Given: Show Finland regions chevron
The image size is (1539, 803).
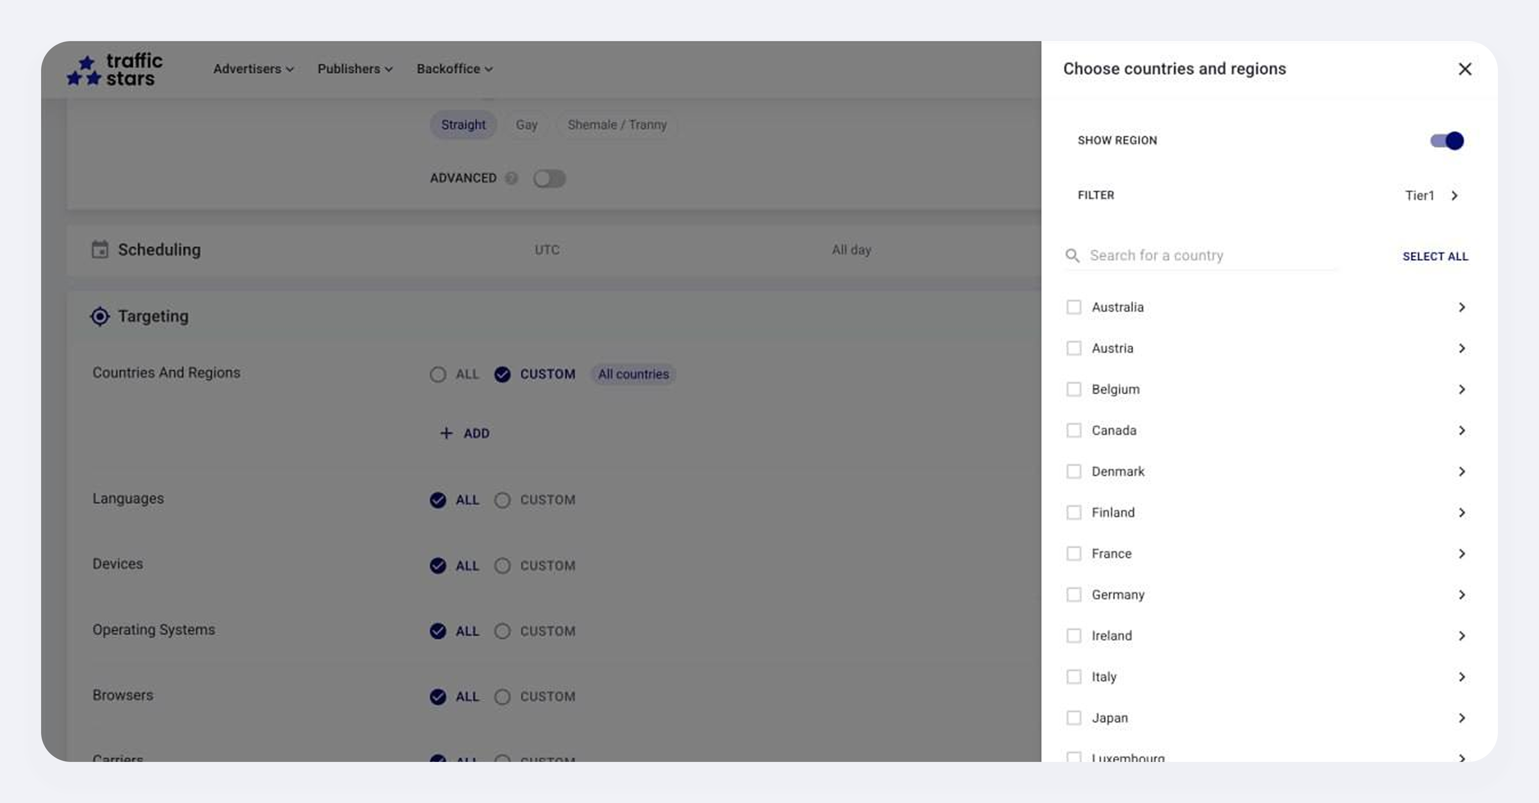Looking at the screenshot, I should (x=1461, y=513).
